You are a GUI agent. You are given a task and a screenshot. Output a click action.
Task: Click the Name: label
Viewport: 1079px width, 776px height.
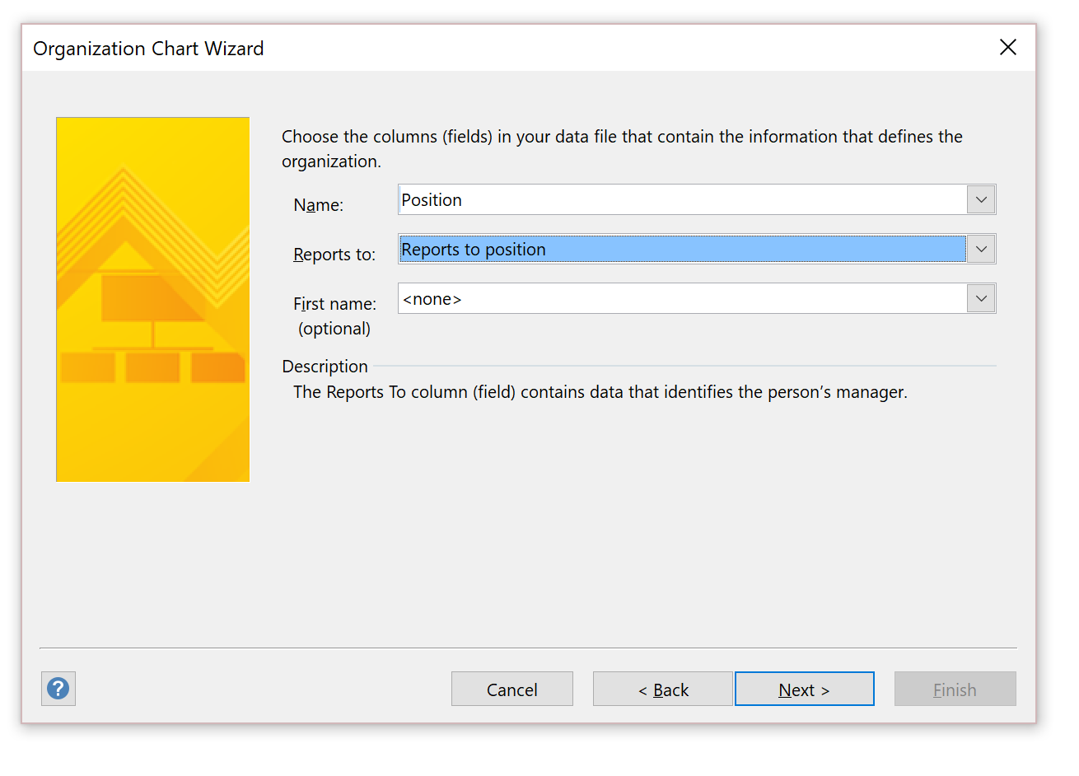coord(319,205)
